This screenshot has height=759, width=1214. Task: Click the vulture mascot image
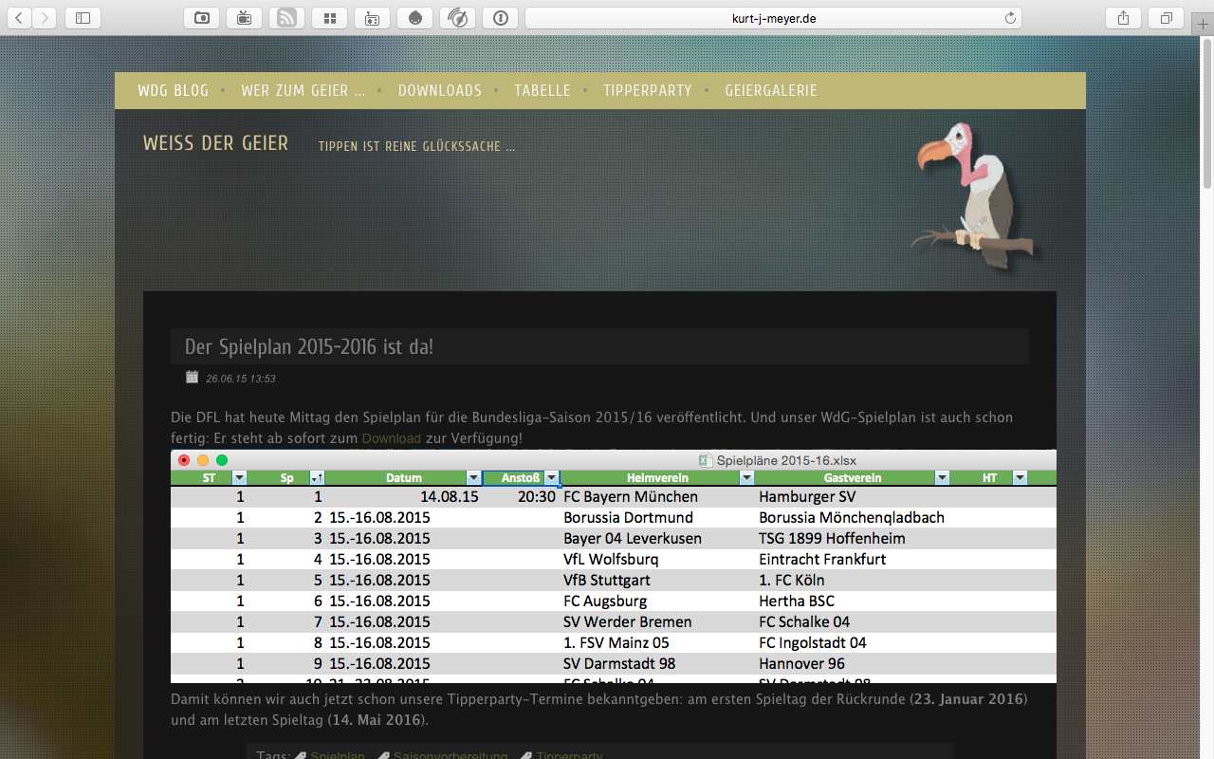pyautogui.click(x=972, y=194)
